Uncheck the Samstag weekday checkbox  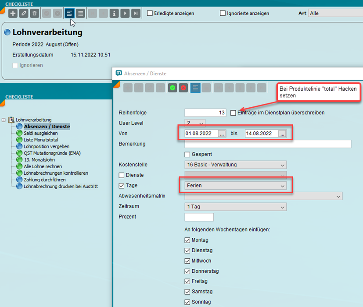[x=187, y=292]
